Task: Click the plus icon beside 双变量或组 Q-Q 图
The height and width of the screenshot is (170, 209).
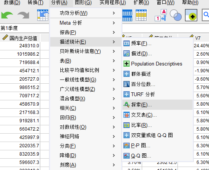Action: (127, 135)
